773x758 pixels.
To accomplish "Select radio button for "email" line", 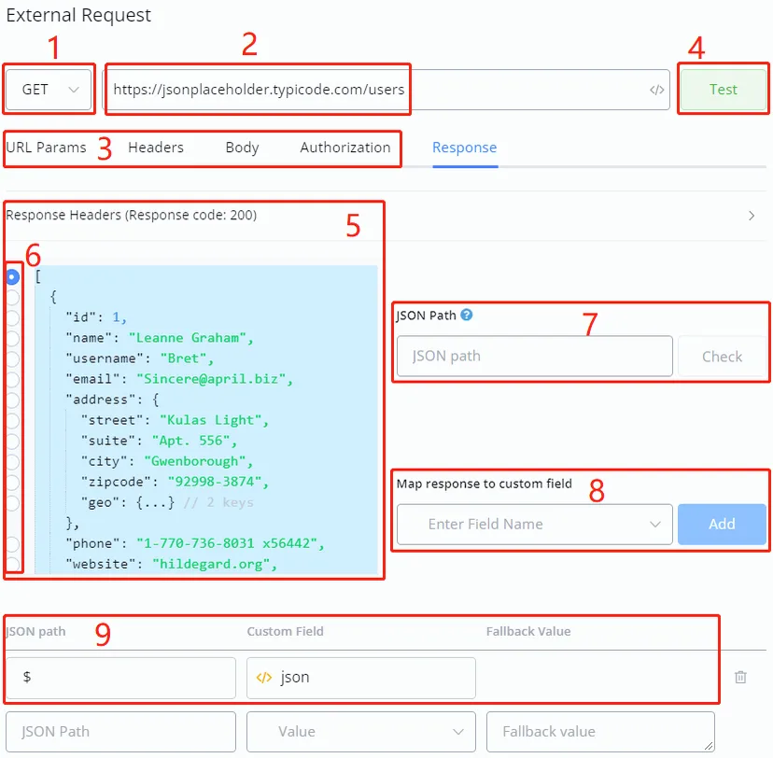I will click(12, 380).
